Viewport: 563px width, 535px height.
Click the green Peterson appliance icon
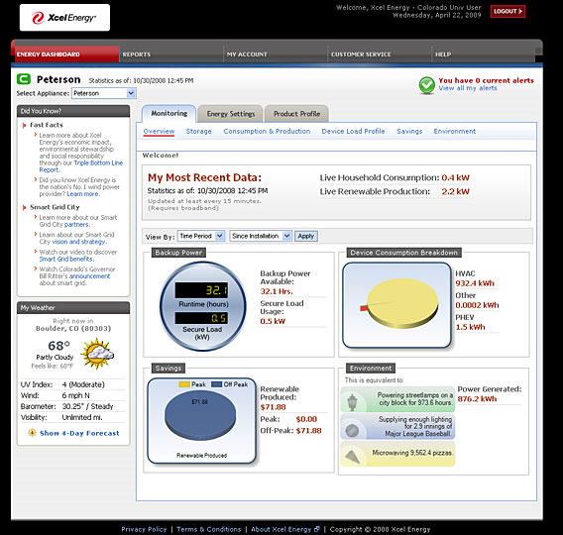(x=24, y=79)
